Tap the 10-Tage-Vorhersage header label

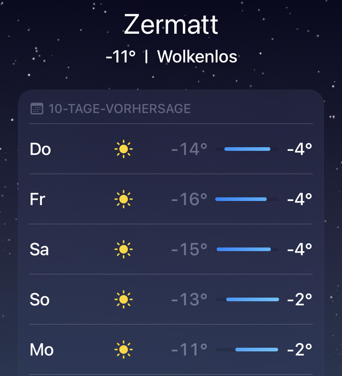click(x=119, y=109)
